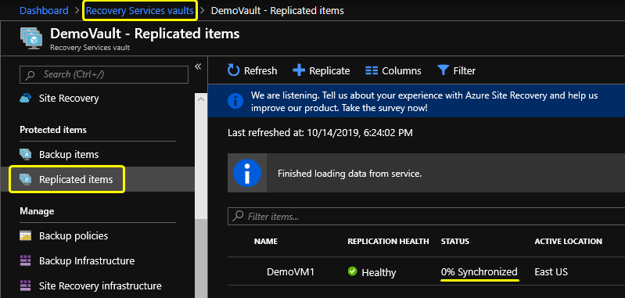Screen dimensions: 625x298
Task: Click 'Finished loading data from service' message
Action: click(x=349, y=174)
